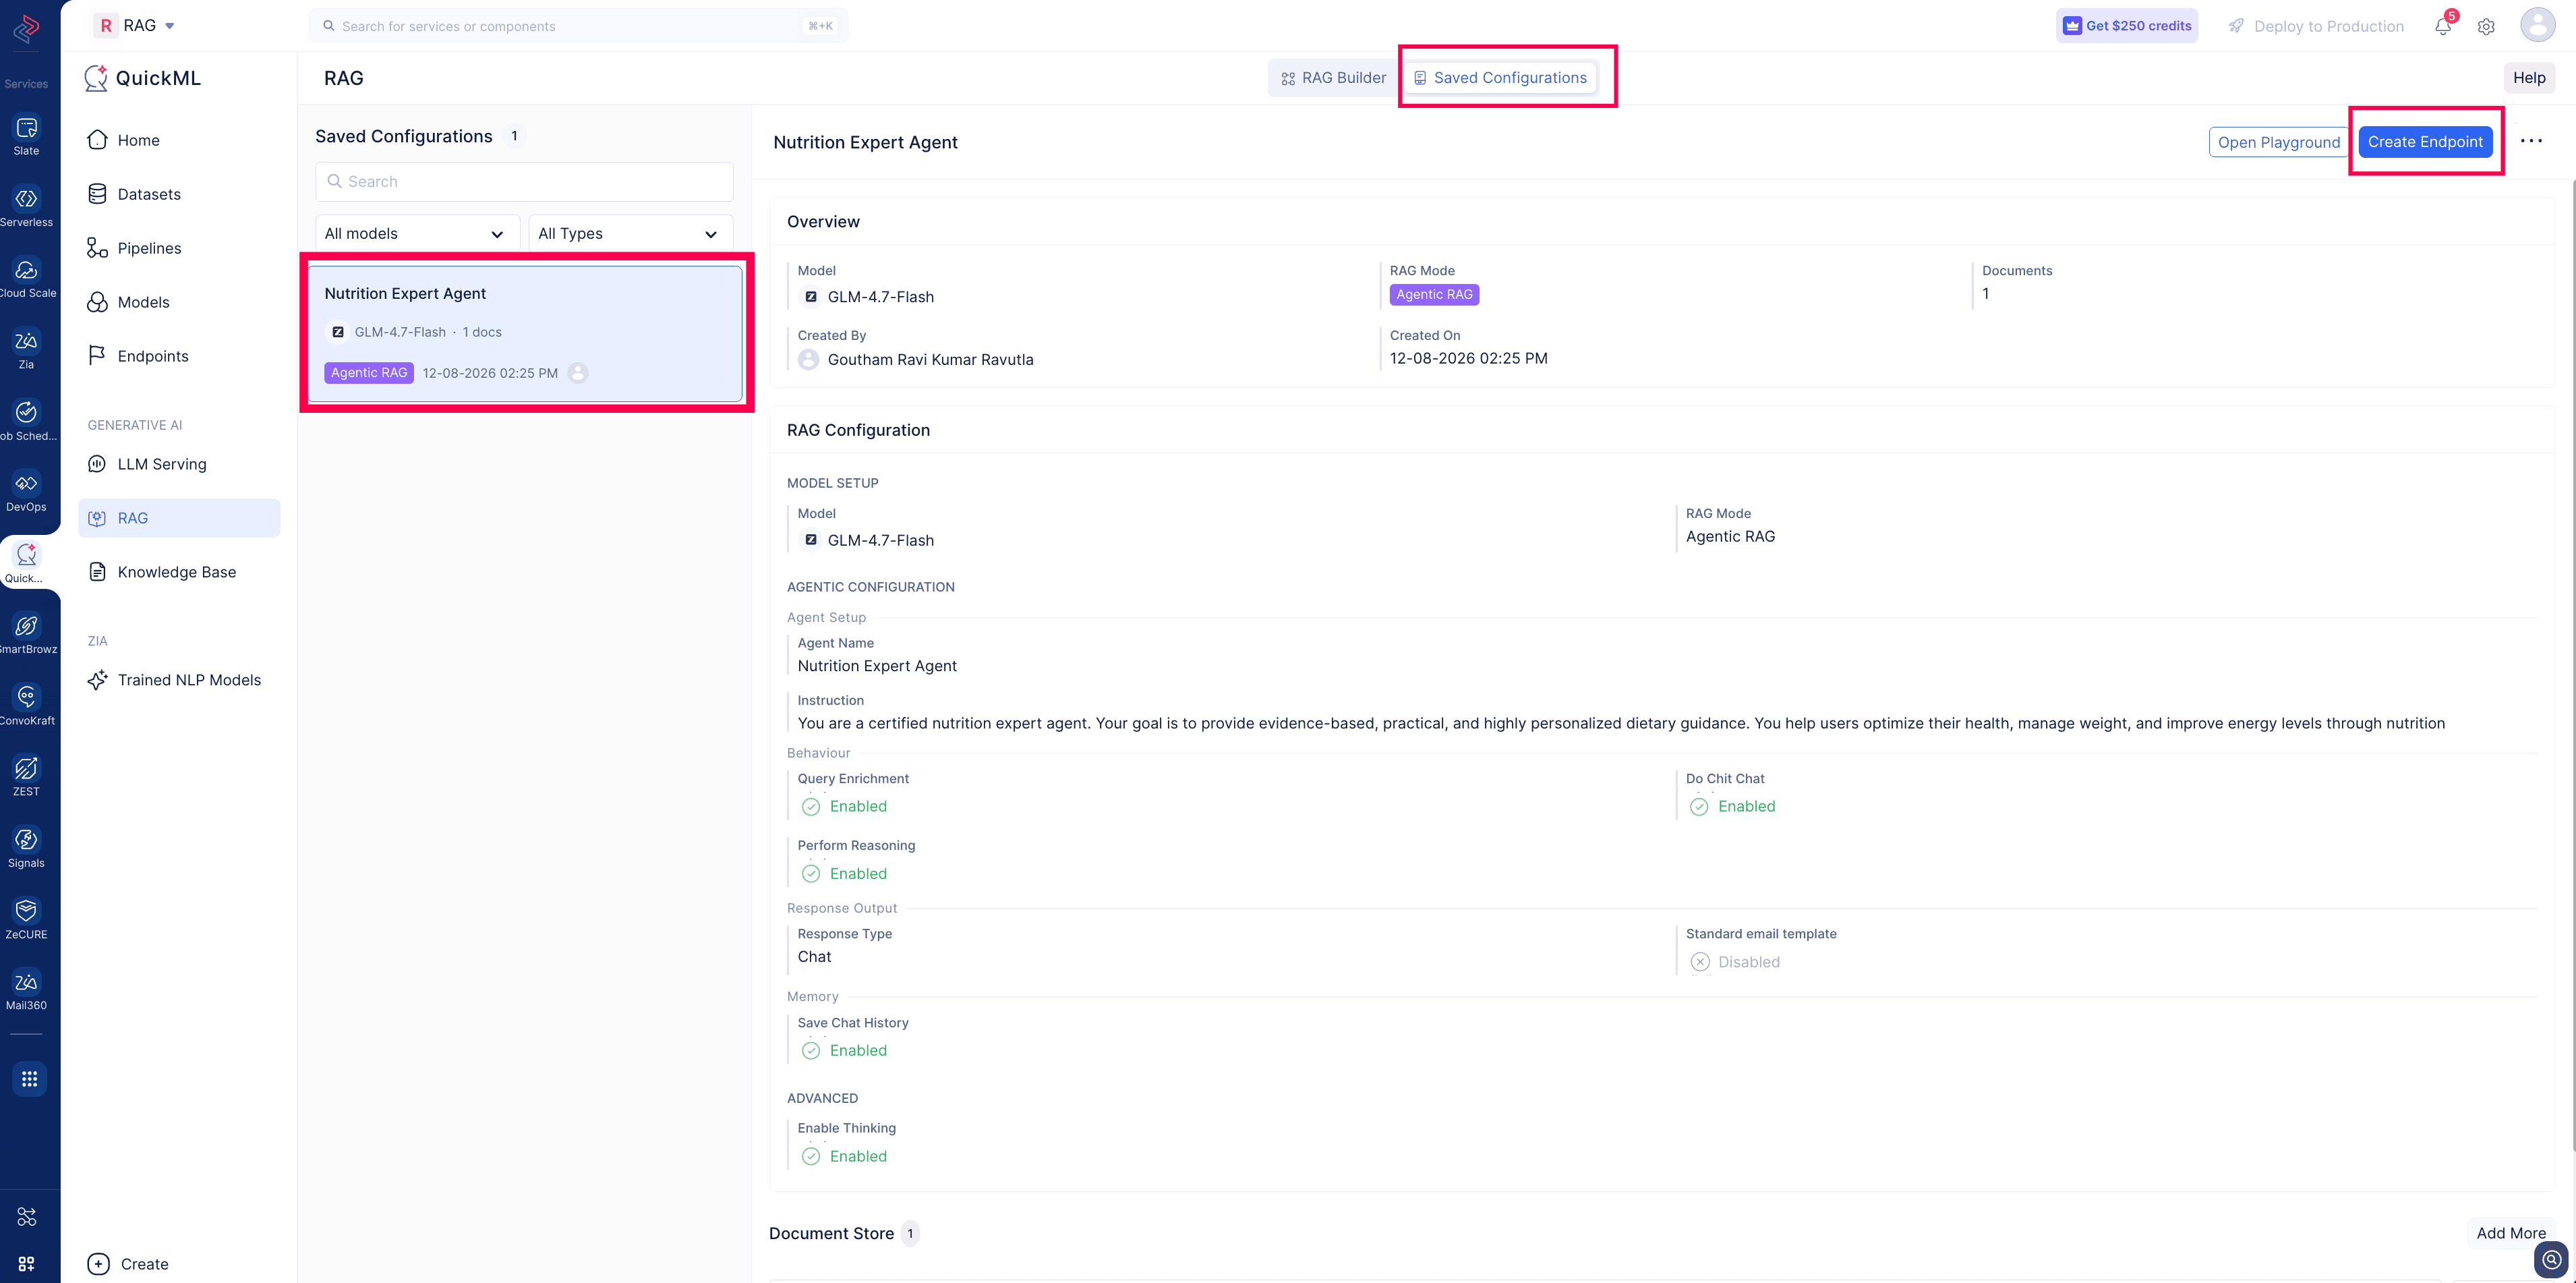The image size is (2576, 1283).
Task: Click the Enabled status under Query Enrichment
Action: (x=845, y=807)
